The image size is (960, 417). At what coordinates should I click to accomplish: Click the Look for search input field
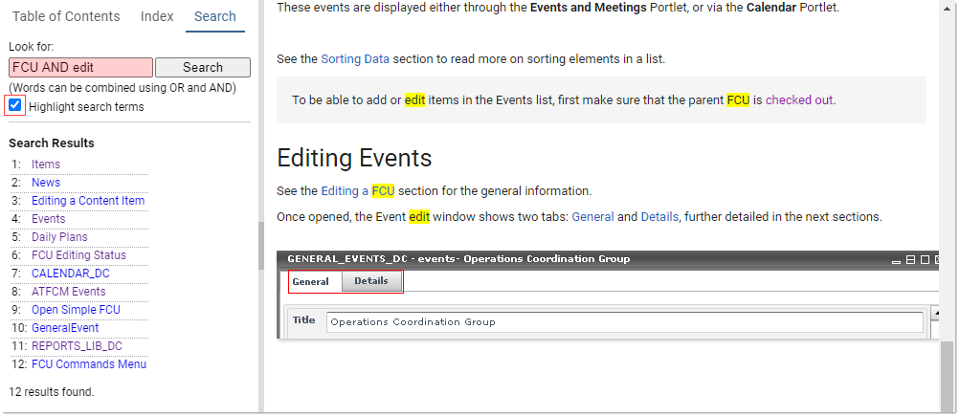(80, 68)
